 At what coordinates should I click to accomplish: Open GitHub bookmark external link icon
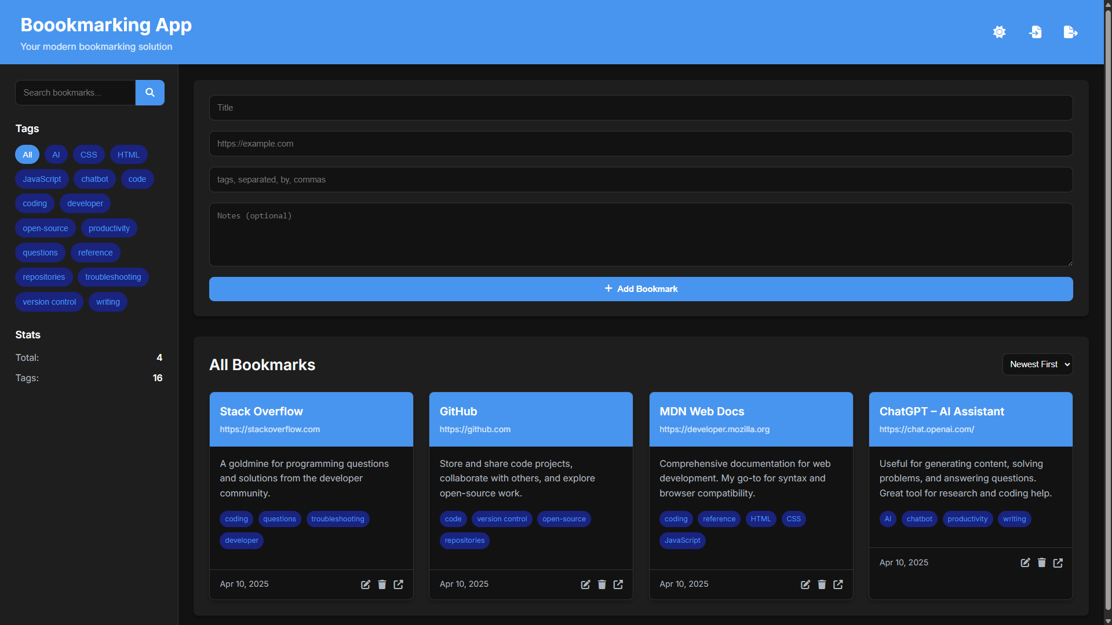(618, 584)
